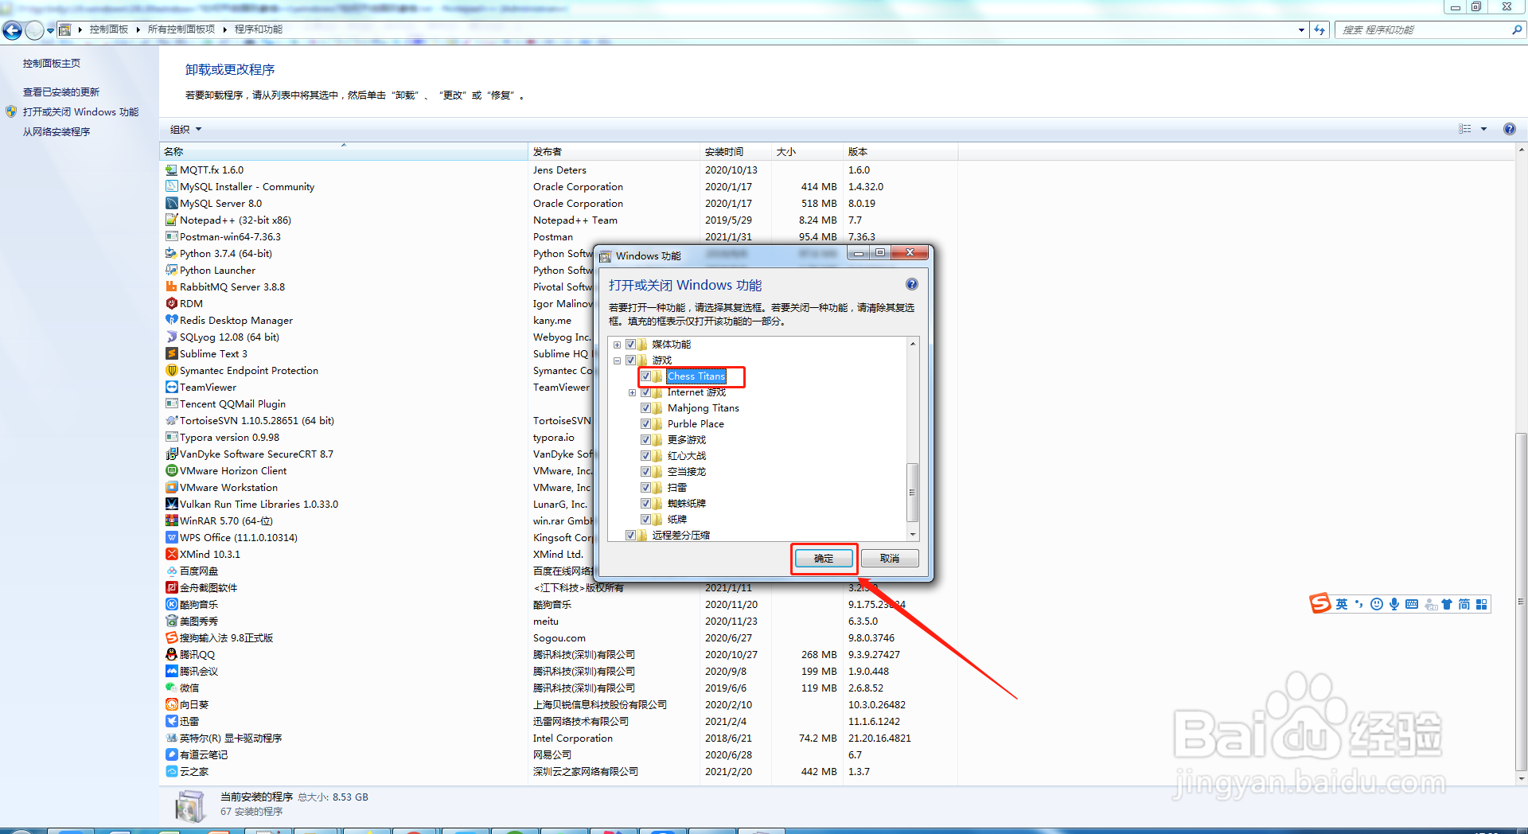Click 所有控制面板项 in breadcrumb
The width and height of the screenshot is (1528, 834).
point(181,29)
